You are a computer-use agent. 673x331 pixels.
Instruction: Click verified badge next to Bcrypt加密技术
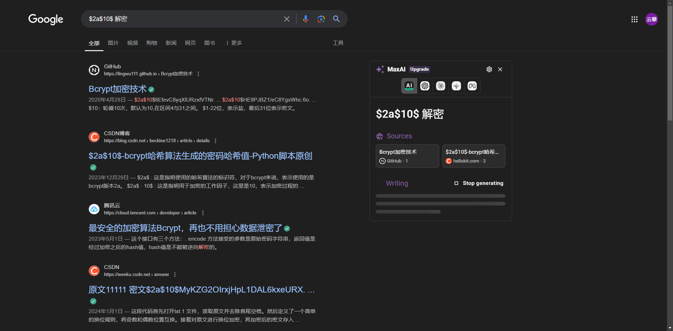pos(151,90)
